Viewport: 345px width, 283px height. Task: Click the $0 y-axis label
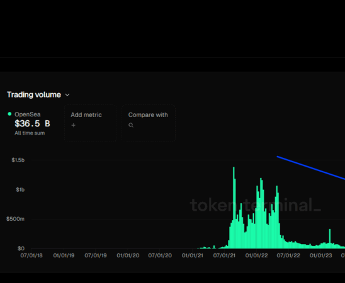(x=21, y=248)
